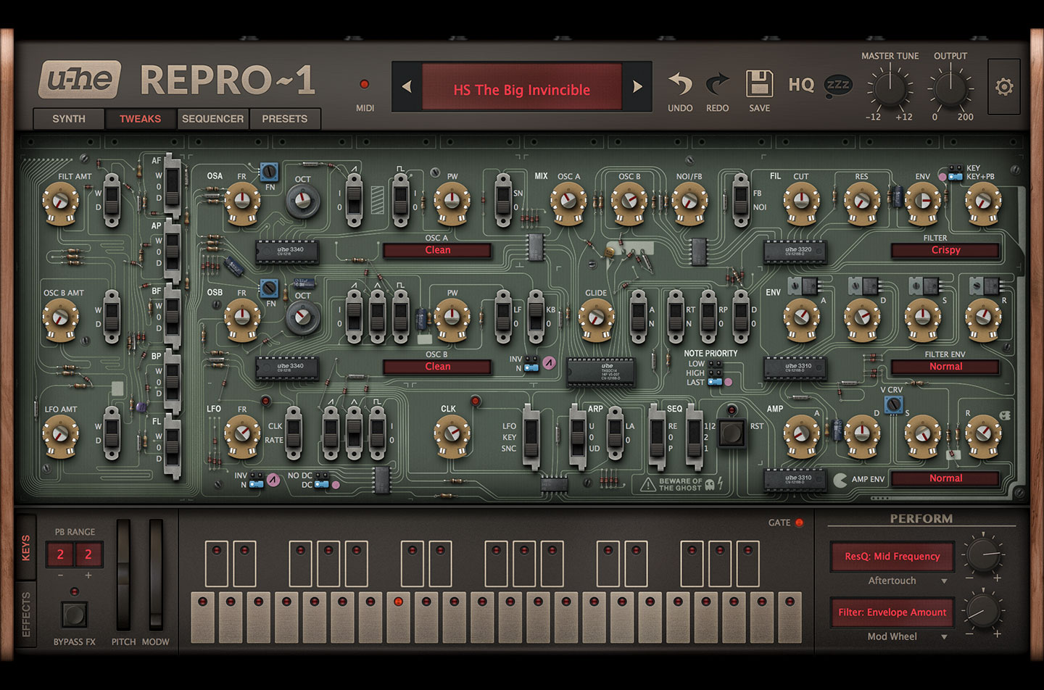1044x690 pixels.
Task: Click the MODW wheel slider
Action: pyautogui.click(x=156, y=575)
